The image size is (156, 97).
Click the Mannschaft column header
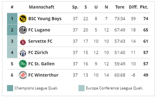pos(42,7)
